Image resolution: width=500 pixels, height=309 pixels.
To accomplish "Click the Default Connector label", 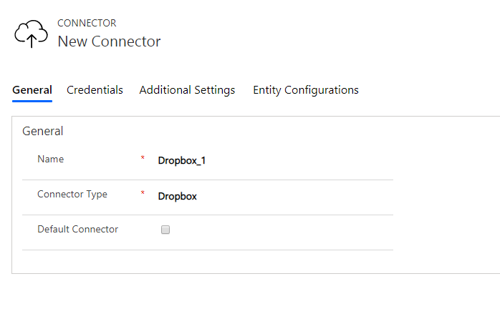I will (x=78, y=229).
